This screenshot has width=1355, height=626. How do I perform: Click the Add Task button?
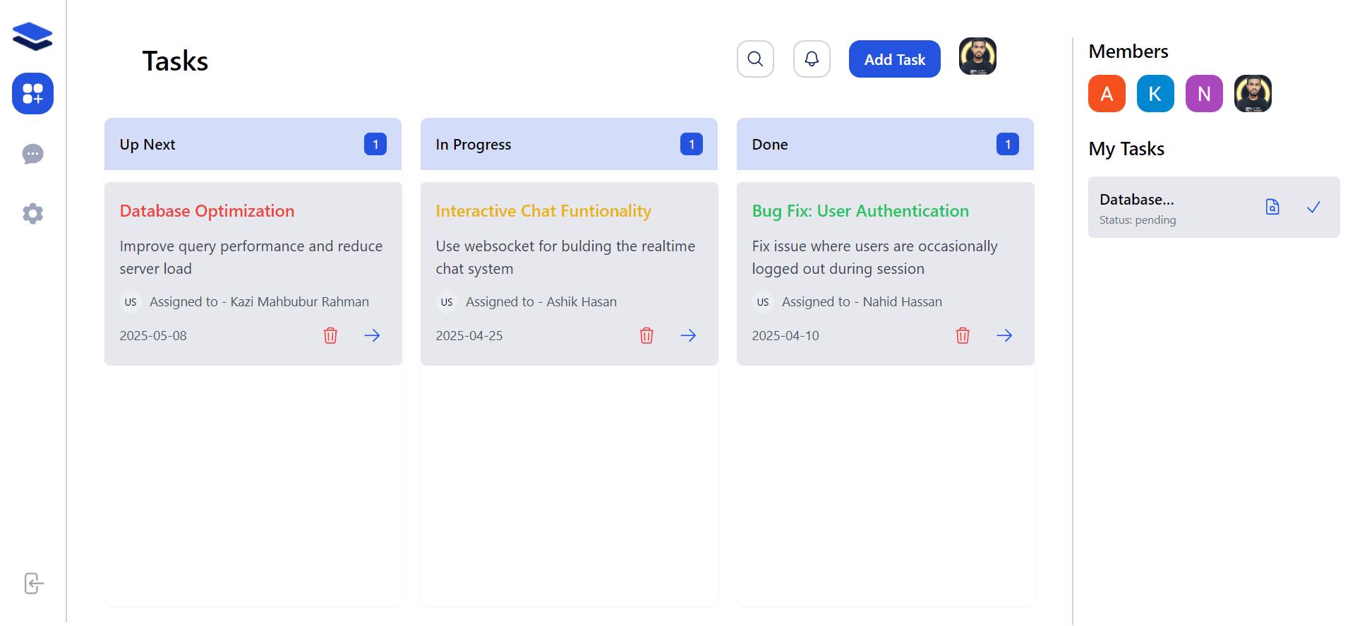(894, 59)
